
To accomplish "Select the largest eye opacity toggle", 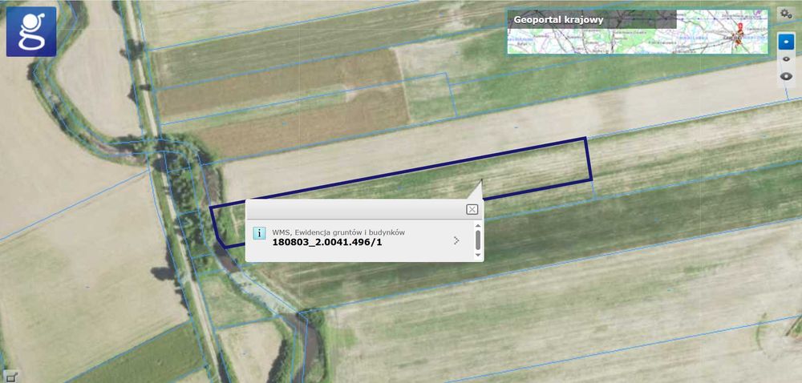I will click(x=787, y=77).
